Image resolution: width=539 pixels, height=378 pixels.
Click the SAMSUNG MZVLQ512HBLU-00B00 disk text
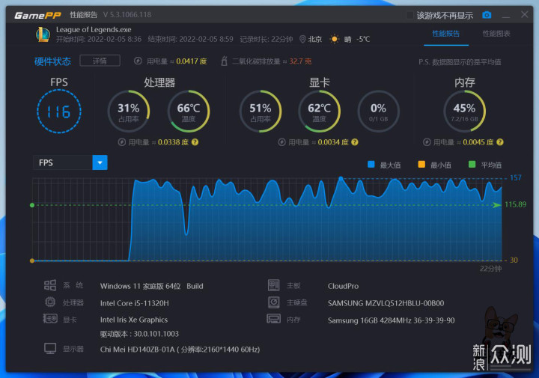click(x=386, y=303)
